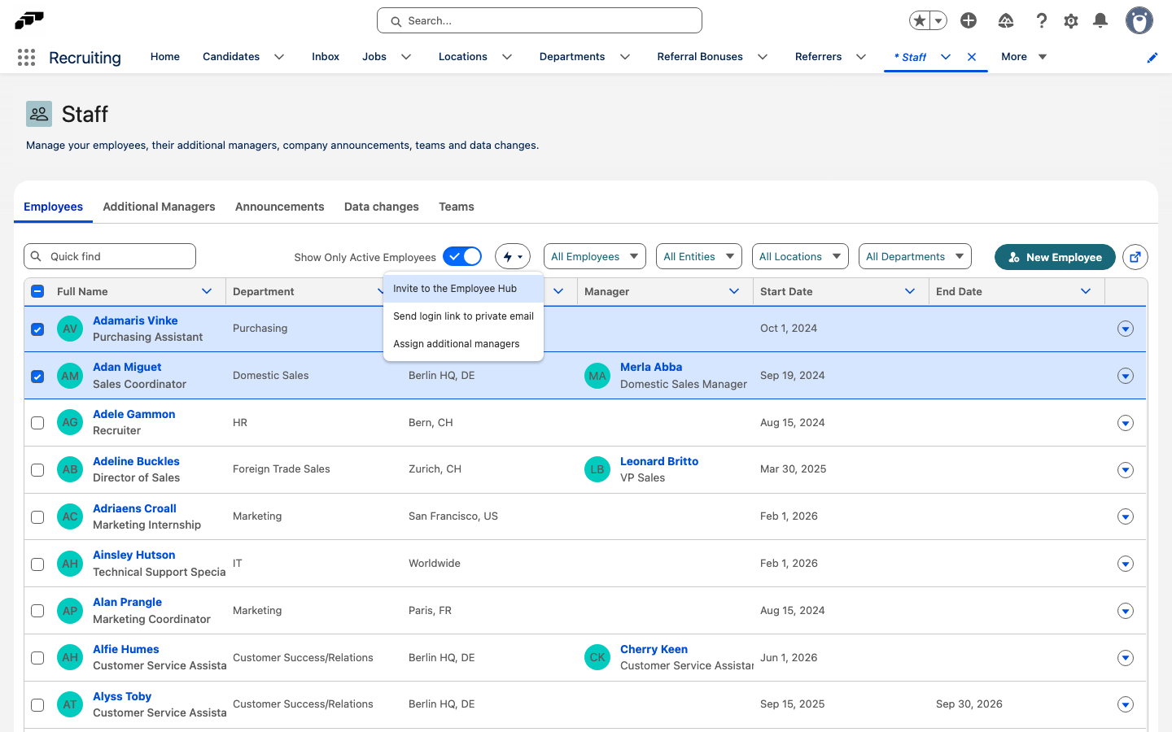Open the Notifications bell

pos(1100,20)
